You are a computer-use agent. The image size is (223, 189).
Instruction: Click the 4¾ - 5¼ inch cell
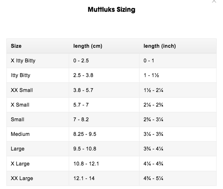click(x=178, y=178)
